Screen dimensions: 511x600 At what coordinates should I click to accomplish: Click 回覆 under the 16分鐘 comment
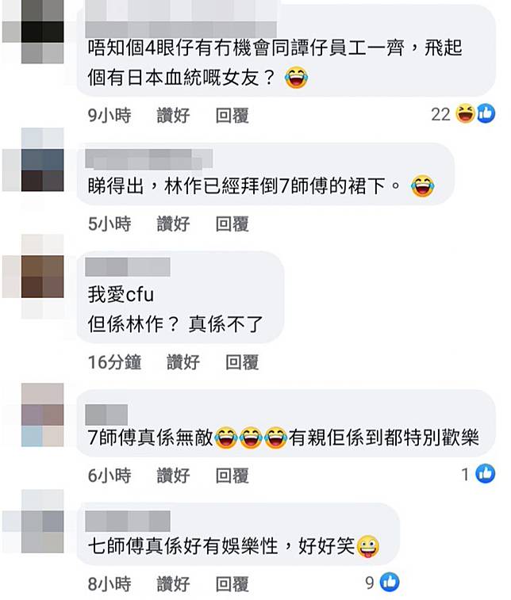tap(242, 362)
